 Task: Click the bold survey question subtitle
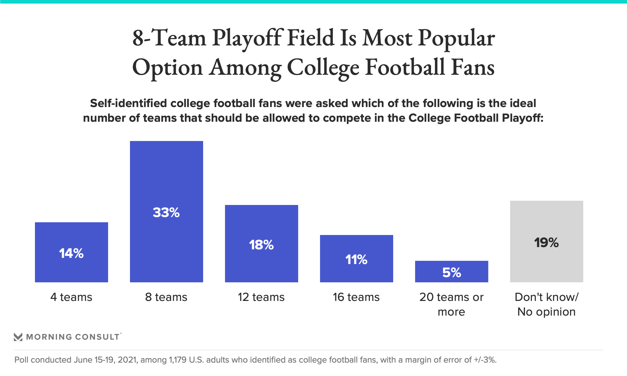(x=313, y=110)
